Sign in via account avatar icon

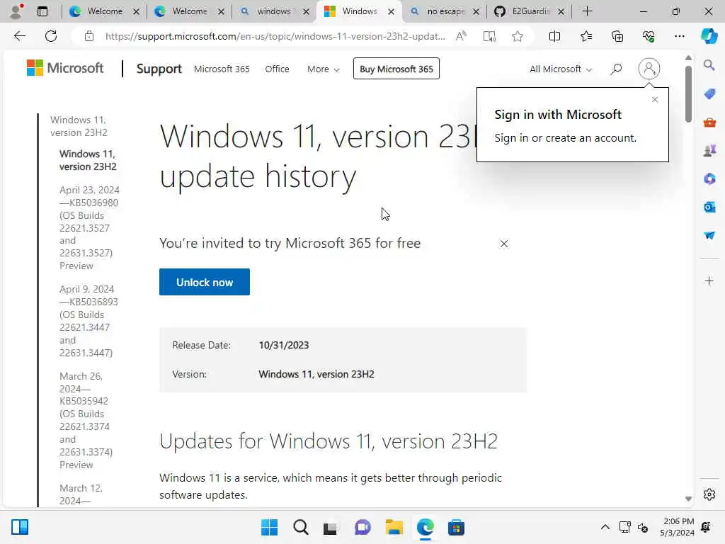[x=649, y=69]
